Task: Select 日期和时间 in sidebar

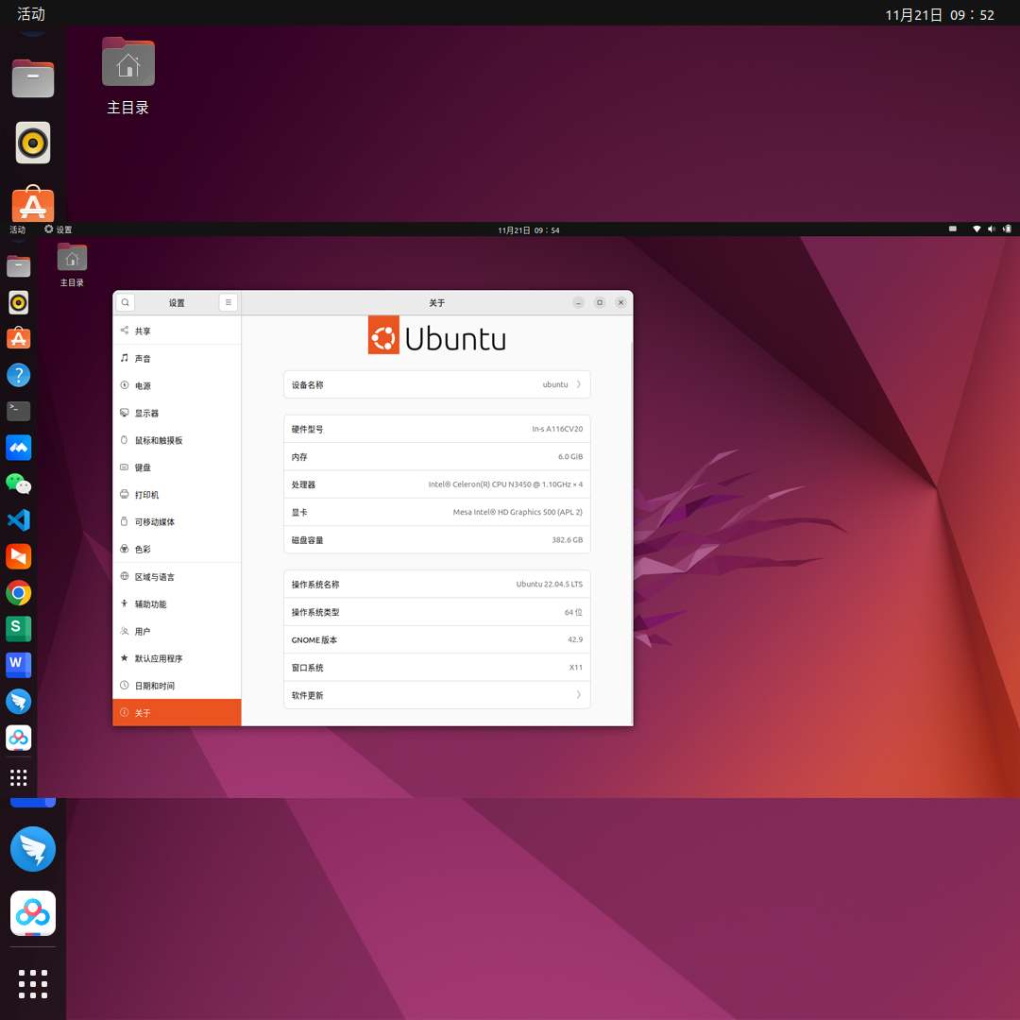Action: coord(177,686)
